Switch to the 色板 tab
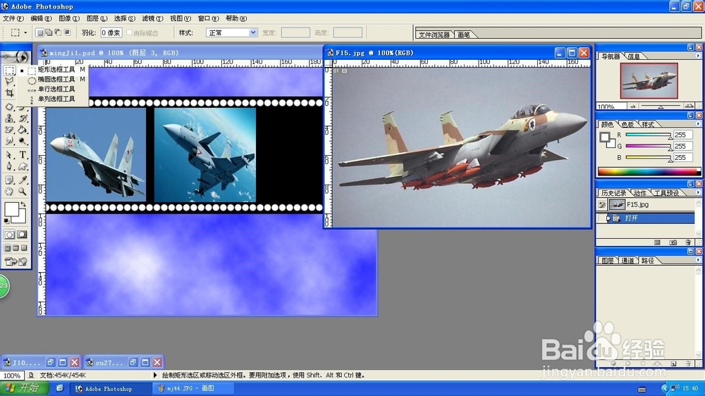The width and height of the screenshot is (705, 396). click(627, 125)
